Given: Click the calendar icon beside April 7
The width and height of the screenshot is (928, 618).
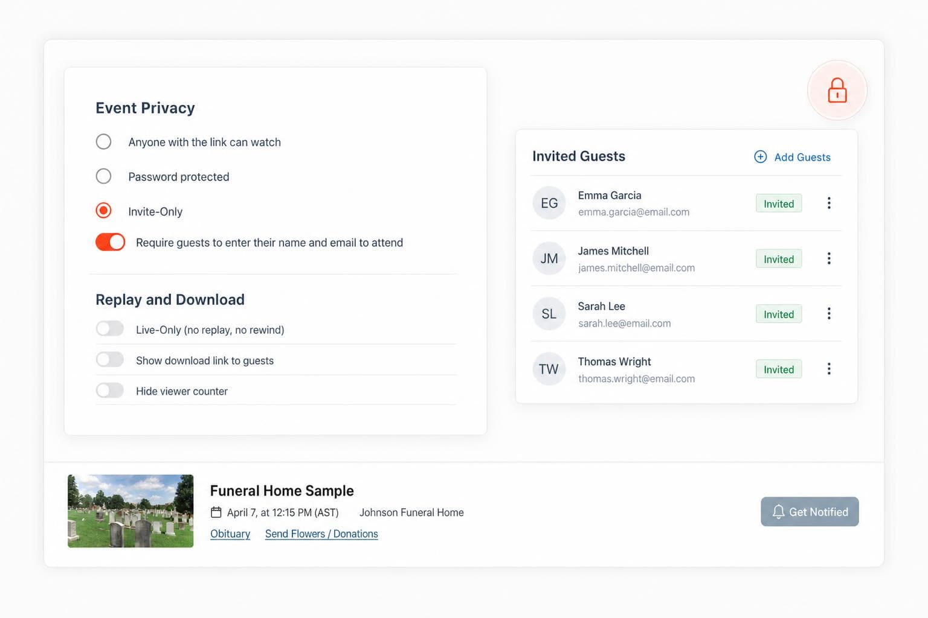Looking at the screenshot, I should (216, 512).
